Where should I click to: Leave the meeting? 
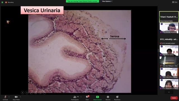click(174, 98)
